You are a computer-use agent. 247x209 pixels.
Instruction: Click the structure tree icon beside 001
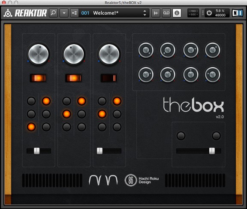(x=74, y=13)
